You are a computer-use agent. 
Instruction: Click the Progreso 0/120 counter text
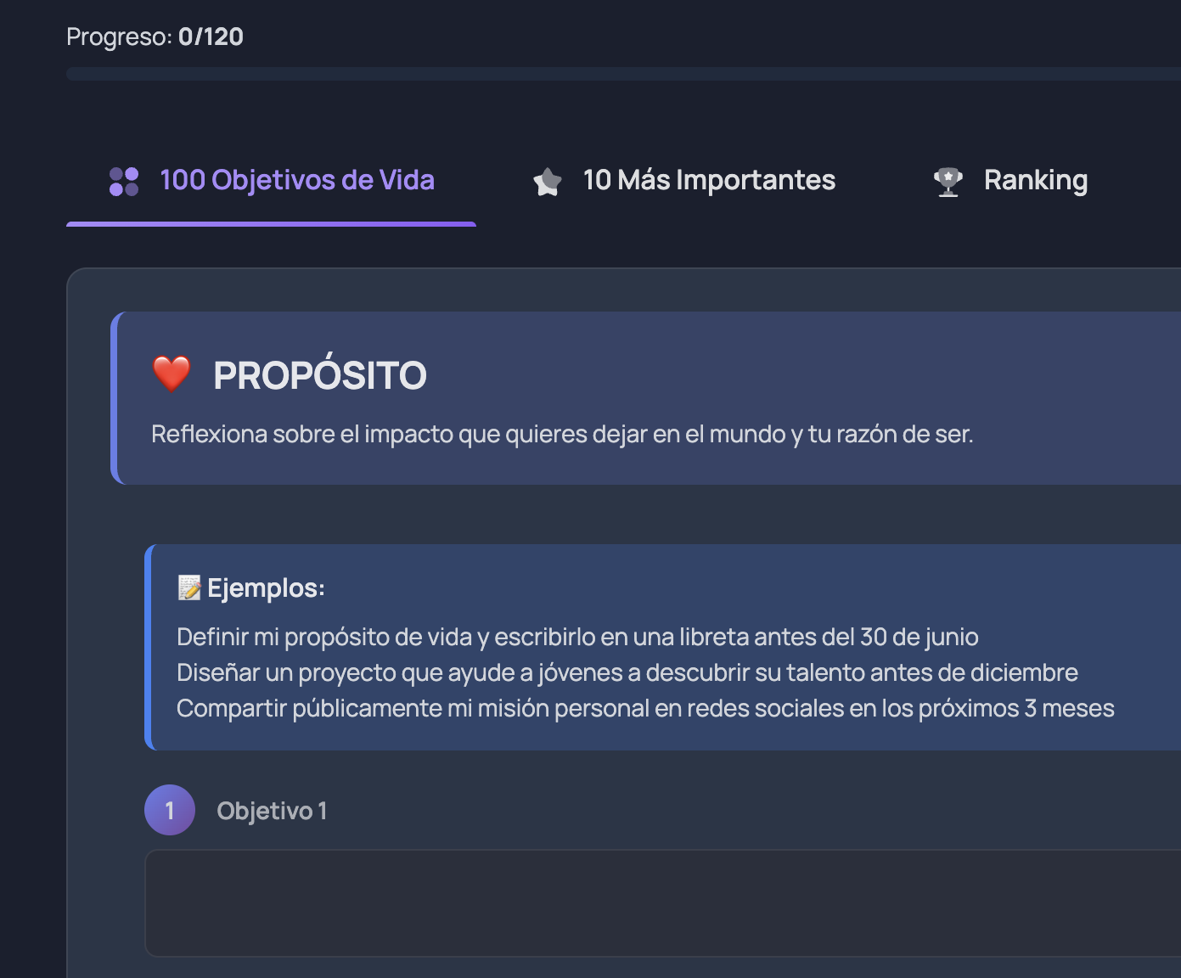(x=154, y=37)
